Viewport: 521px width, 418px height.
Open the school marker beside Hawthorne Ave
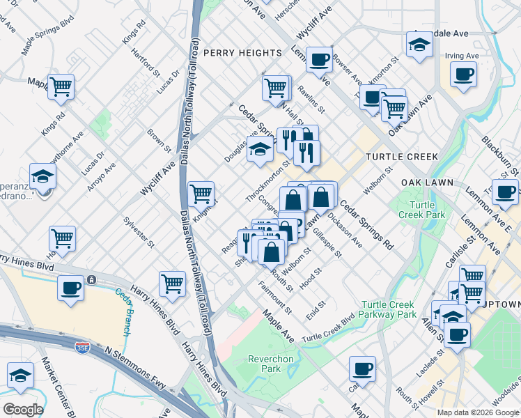[x=43, y=178]
